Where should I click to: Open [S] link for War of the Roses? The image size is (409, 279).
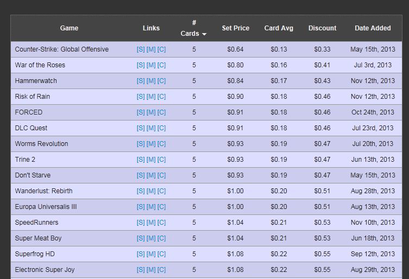click(x=141, y=65)
